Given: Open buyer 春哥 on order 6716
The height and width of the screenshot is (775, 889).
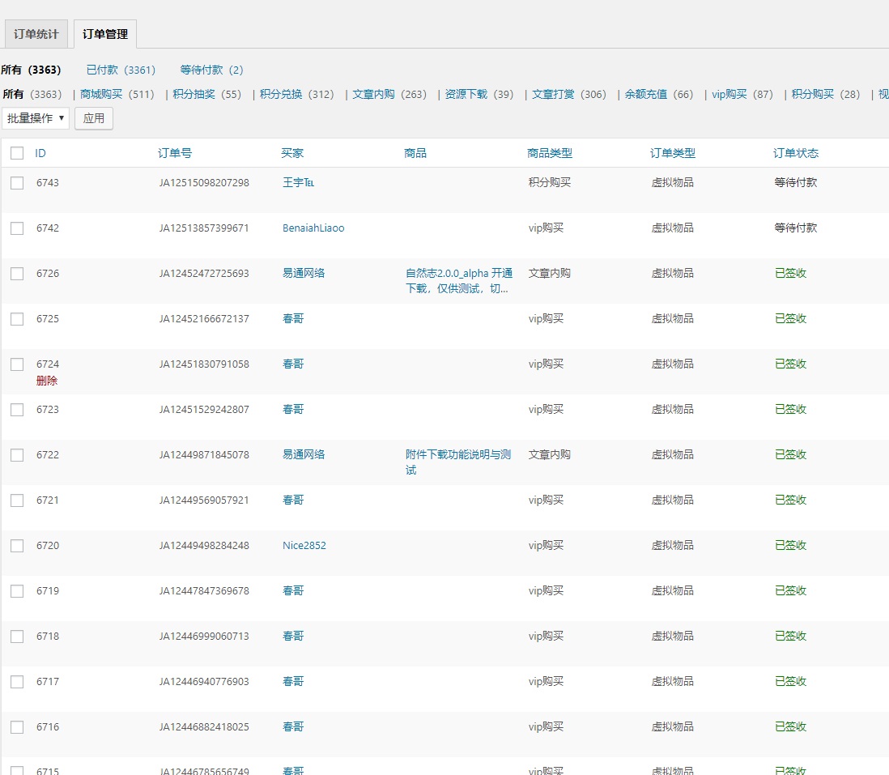Looking at the screenshot, I should (293, 726).
